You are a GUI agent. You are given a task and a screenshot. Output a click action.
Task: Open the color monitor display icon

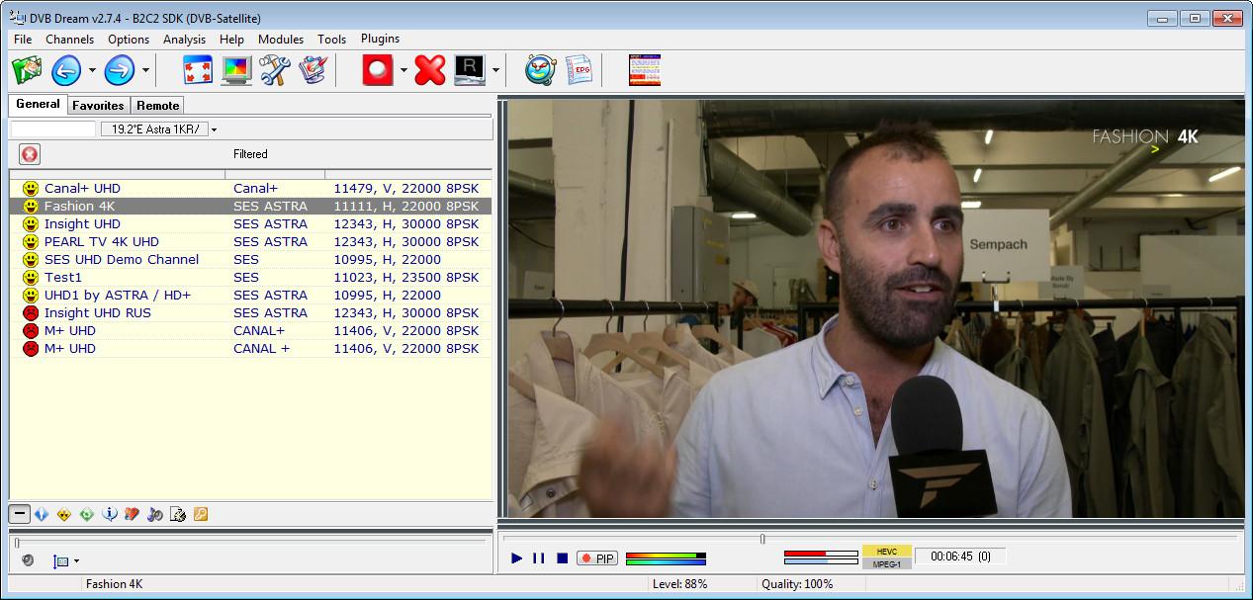click(x=235, y=70)
